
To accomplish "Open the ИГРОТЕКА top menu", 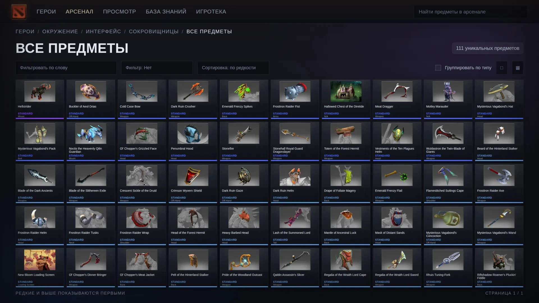I will pyautogui.click(x=211, y=12).
